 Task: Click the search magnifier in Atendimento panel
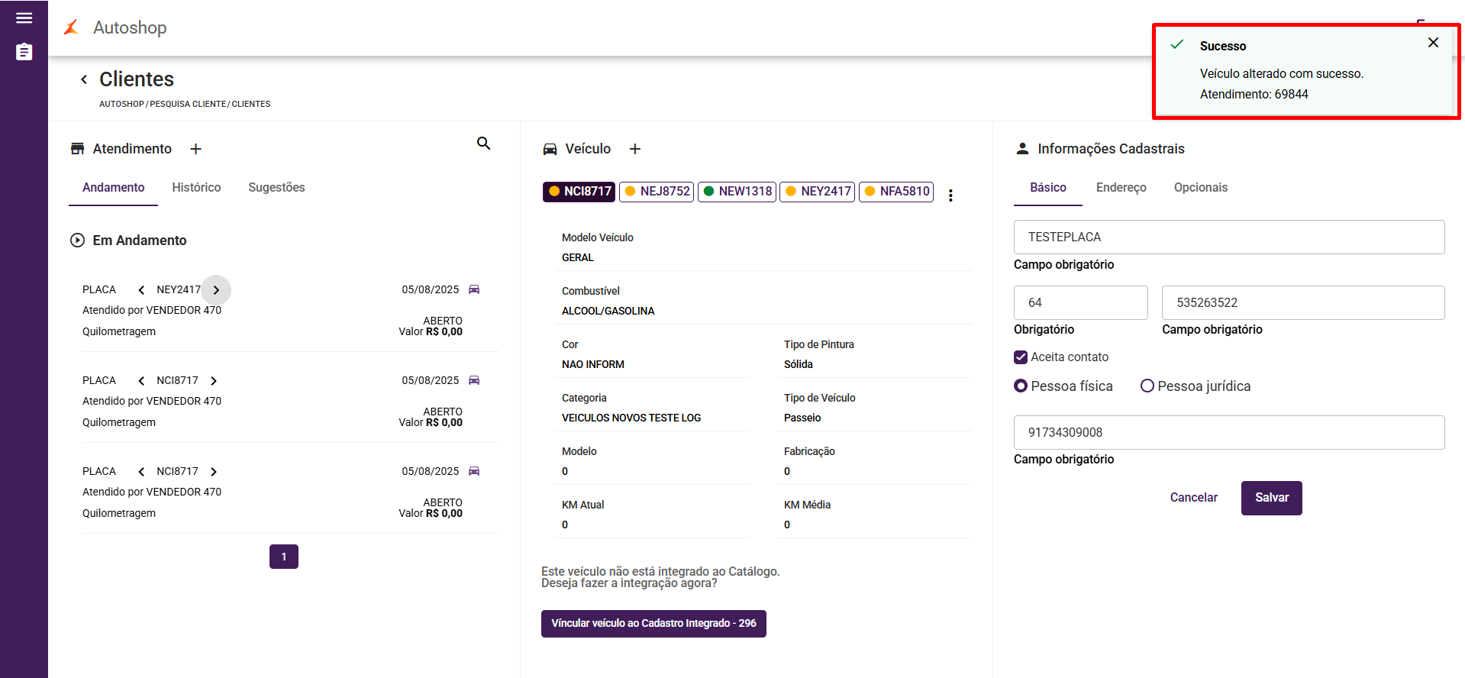pyautogui.click(x=483, y=144)
